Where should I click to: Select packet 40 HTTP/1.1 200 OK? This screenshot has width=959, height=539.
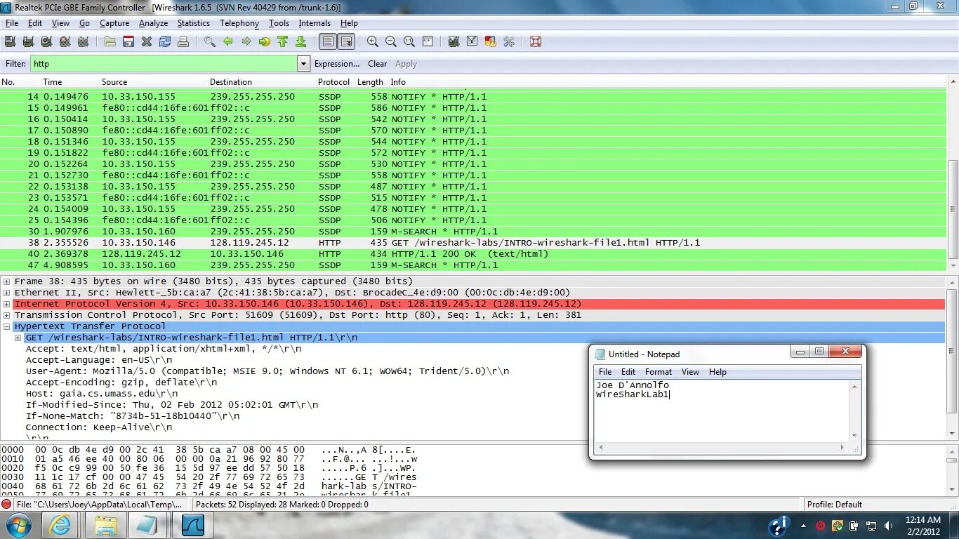coord(473,254)
